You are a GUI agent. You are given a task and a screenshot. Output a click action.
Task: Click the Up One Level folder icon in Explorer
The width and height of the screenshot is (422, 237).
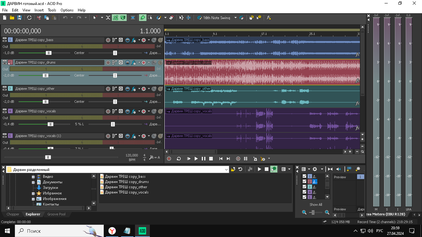tap(233, 169)
